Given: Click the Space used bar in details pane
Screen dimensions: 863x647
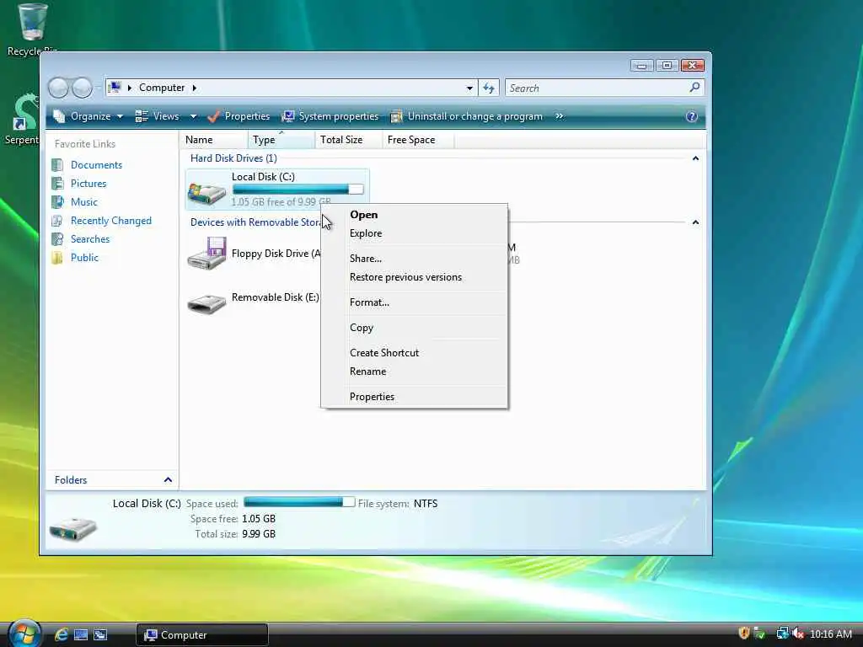Looking at the screenshot, I should point(299,502).
